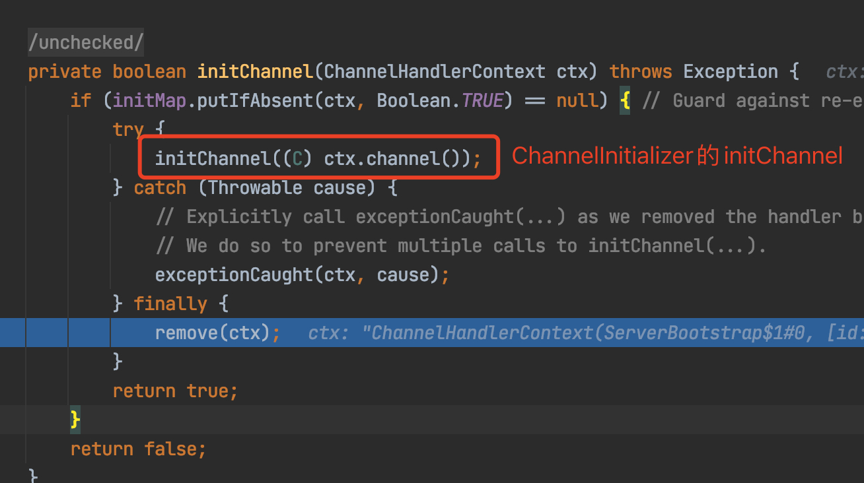
Task: Click the 'try' keyword
Action: point(128,129)
